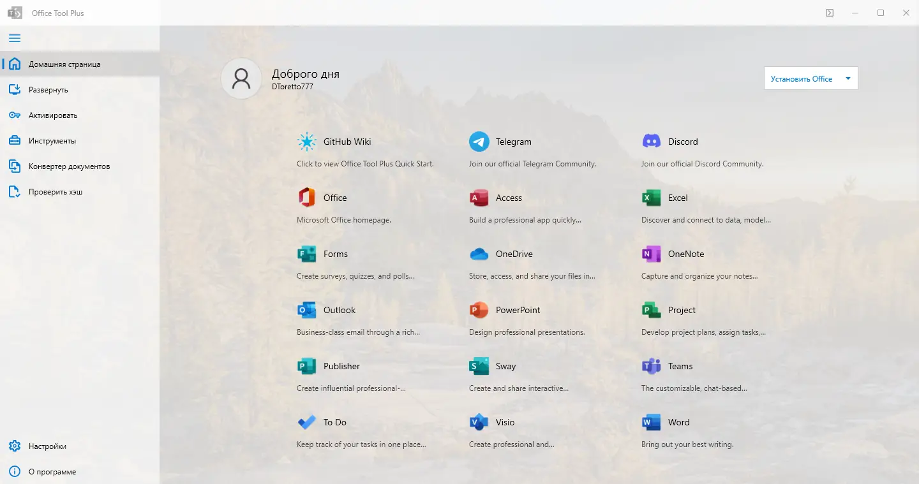Click the green Project icon
The image size is (919, 484).
point(652,310)
